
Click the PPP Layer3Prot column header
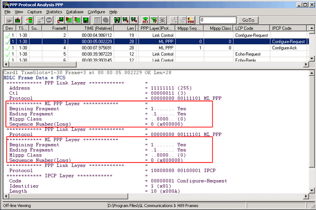click(x=157, y=28)
